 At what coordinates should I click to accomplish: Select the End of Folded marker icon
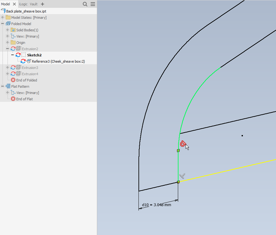(x=13, y=80)
